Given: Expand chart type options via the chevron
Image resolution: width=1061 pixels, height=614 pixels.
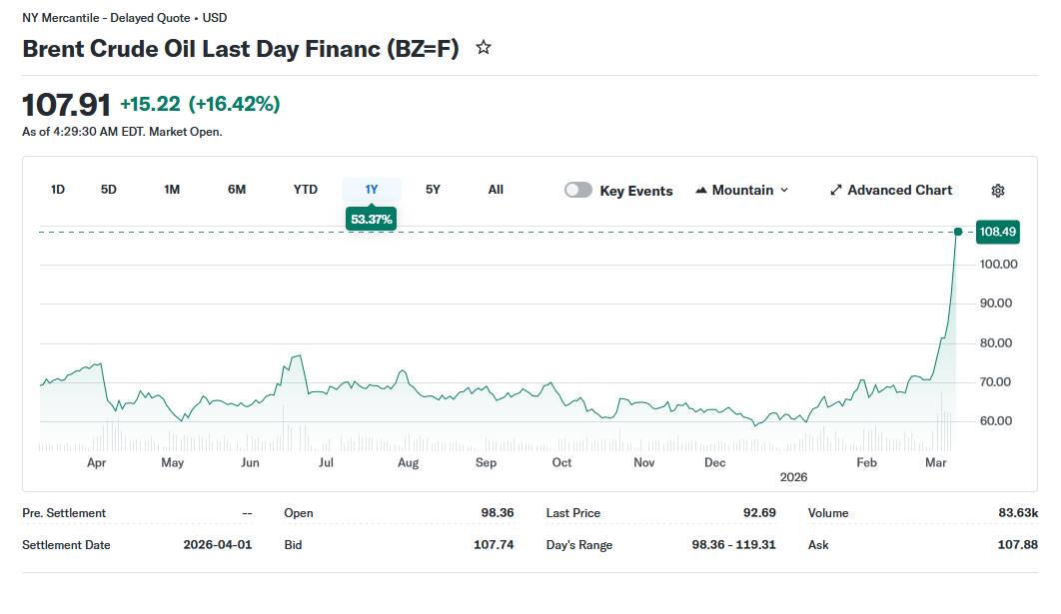Looking at the screenshot, I should click(x=783, y=190).
